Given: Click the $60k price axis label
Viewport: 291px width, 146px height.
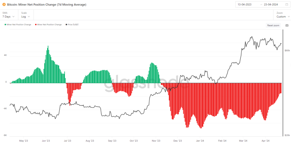Looking at the screenshot, I should (287, 51).
